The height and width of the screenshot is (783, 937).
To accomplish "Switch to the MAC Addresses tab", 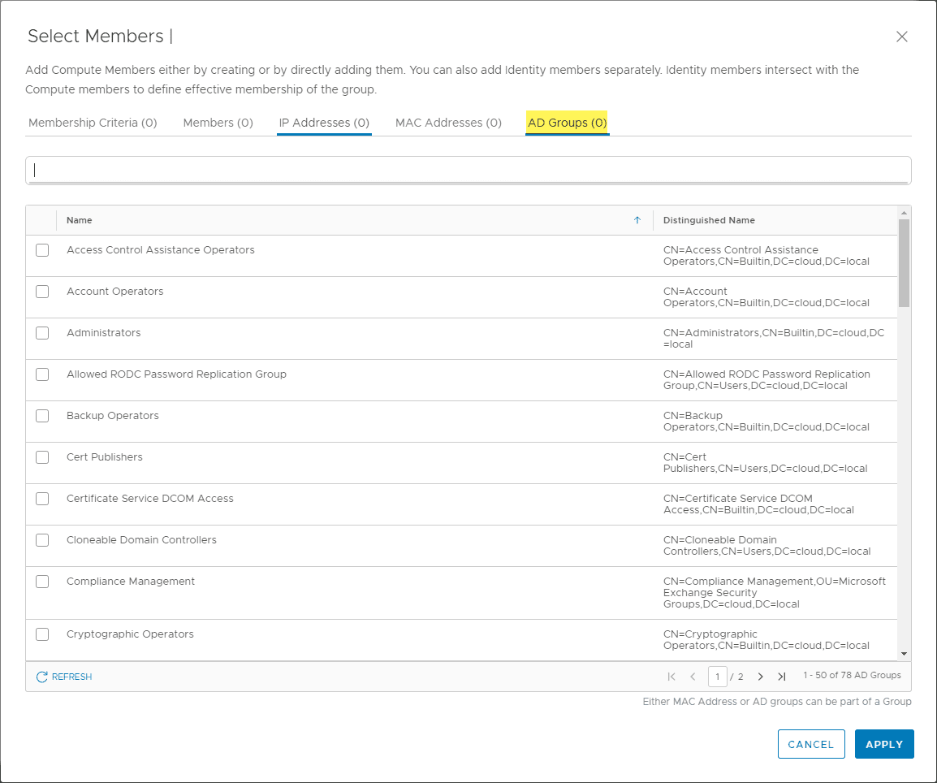I will (x=448, y=122).
